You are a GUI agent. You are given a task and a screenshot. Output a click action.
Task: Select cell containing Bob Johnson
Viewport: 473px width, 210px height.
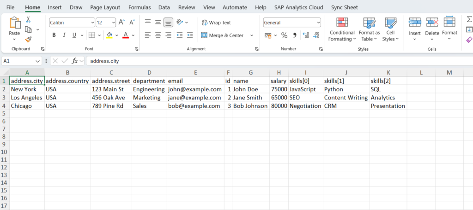(x=251, y=106)
